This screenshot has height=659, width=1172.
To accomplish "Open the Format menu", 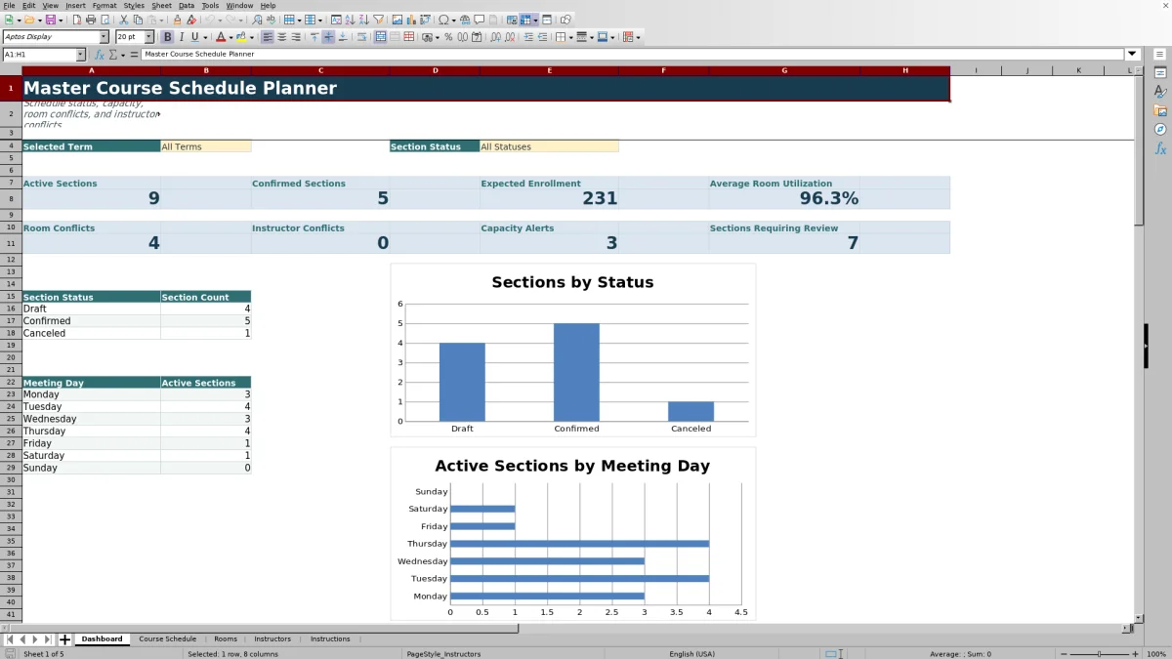I will (x=105, y=5).
